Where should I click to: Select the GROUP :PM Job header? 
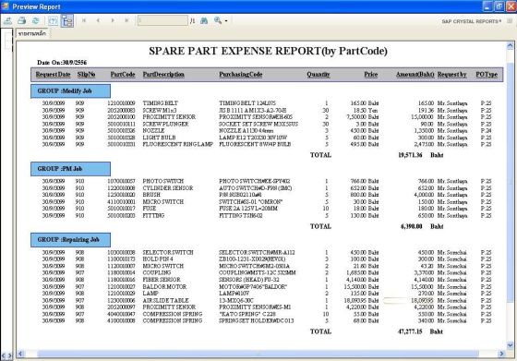(70, 169)
